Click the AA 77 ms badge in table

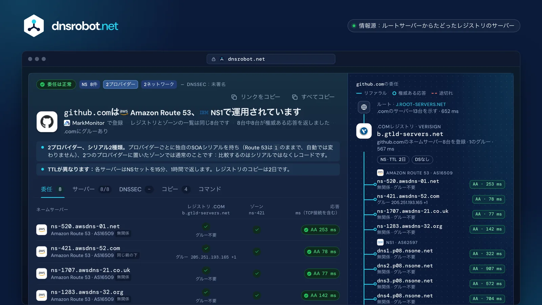coord(321,273)
